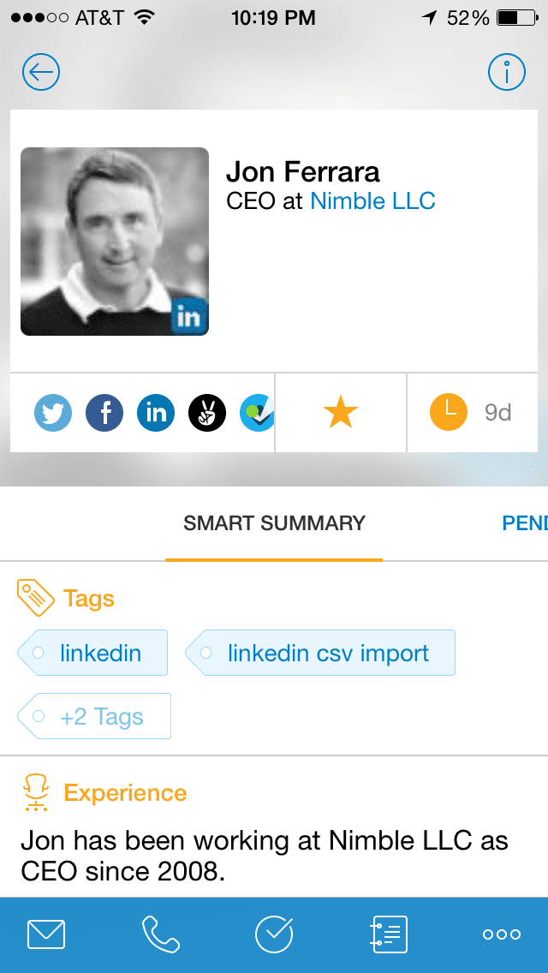
Task: Start a call with the phone icon
Action: point(160,934)
